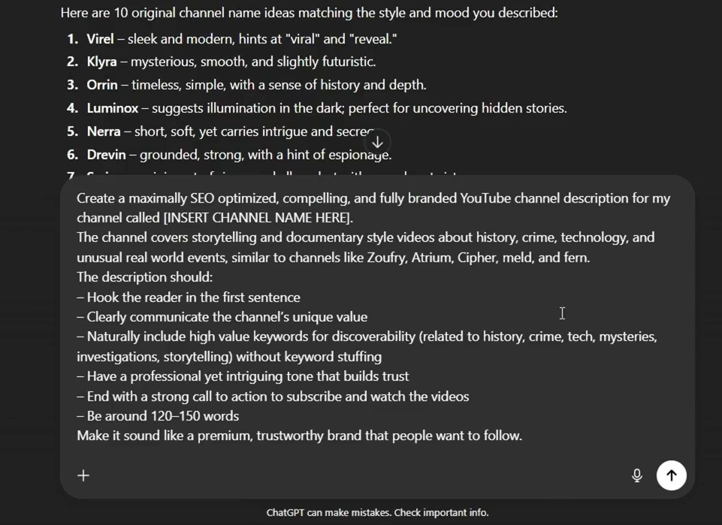Click 'ChatGPT can make mistakes' disclaimer text

pyautogui.click(x=377, y=512)
